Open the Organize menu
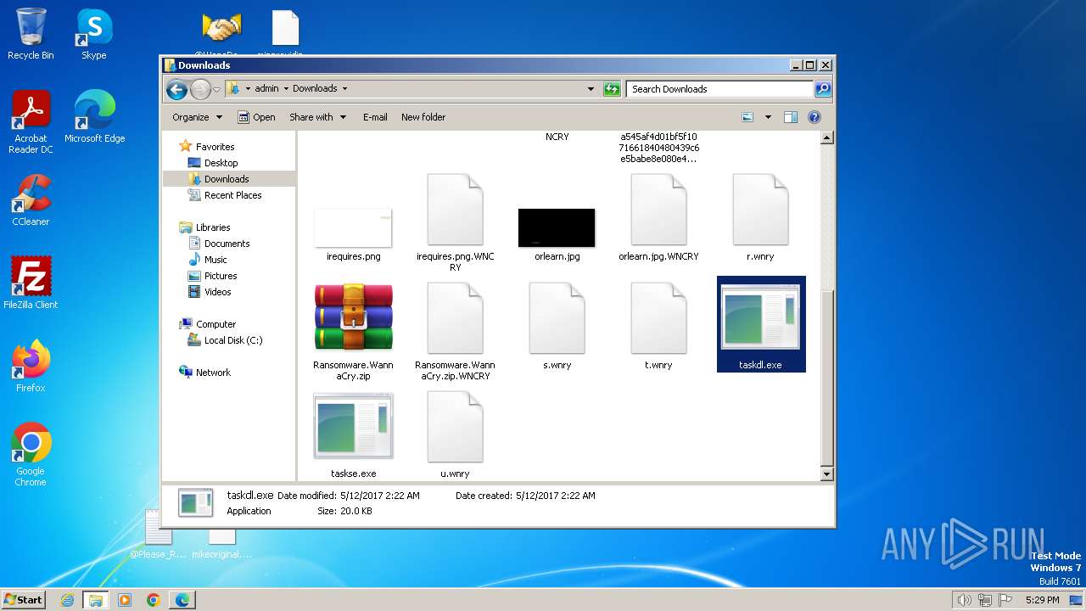Image resolution: width=1086 pixels, height=611 pixels. pyautogui.click(x=197, y=117)
